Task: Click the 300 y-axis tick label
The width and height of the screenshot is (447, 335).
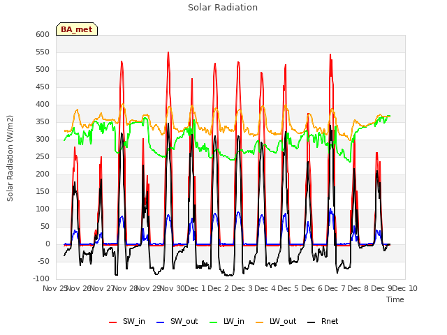Action: [43, 140]
